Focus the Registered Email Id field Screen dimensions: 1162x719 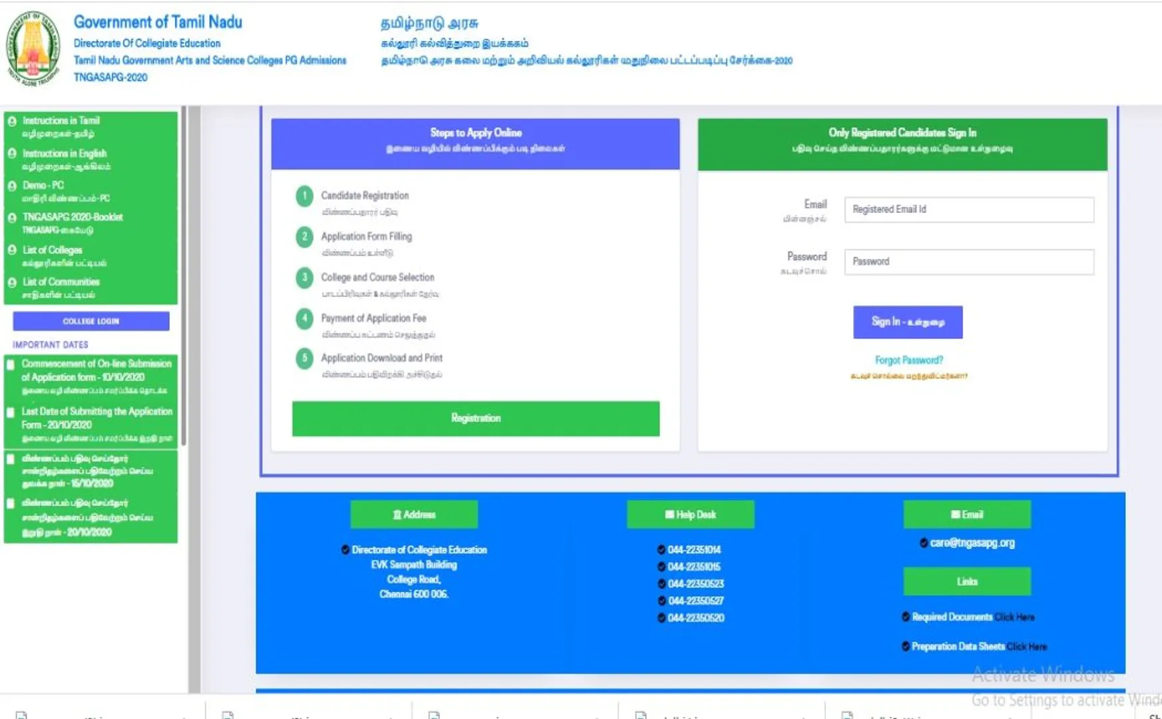(969, 210)
